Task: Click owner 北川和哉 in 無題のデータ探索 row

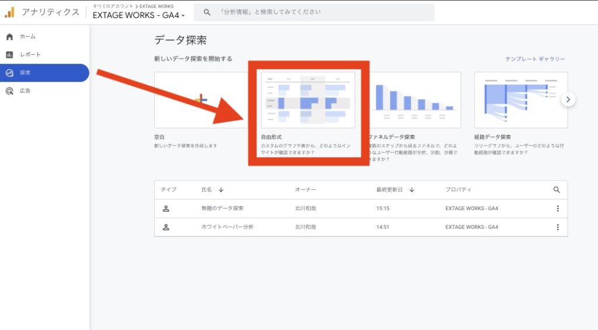Action: pos(305,209)
